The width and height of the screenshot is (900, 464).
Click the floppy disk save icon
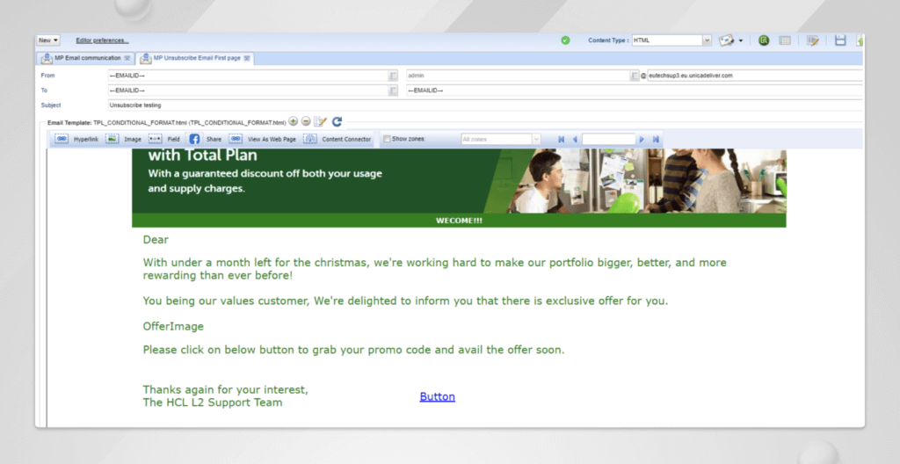click(x=840, y=40)
